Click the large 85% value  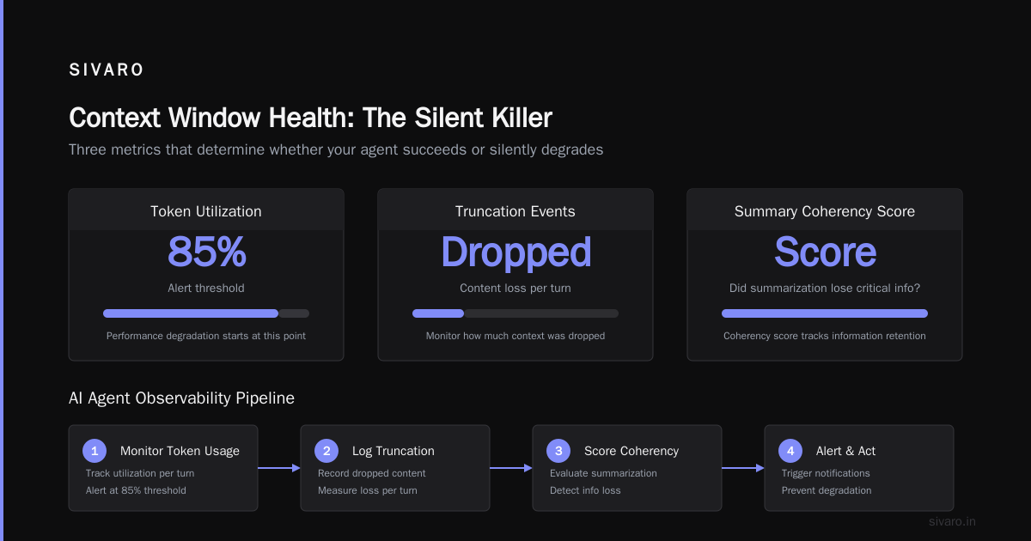click(206, 252)
